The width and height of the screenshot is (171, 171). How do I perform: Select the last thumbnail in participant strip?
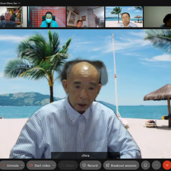click(x=157, y=17)
